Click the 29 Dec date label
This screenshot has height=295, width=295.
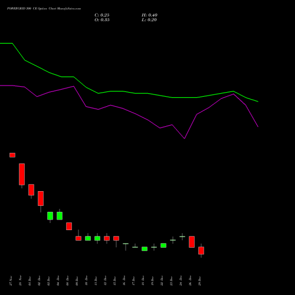click(200, 281)
